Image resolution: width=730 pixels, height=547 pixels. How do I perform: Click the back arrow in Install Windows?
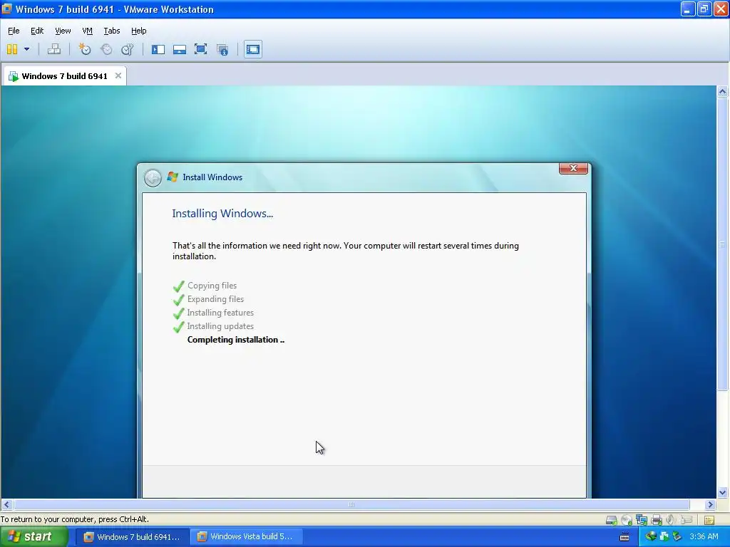[x=153, y=177]
